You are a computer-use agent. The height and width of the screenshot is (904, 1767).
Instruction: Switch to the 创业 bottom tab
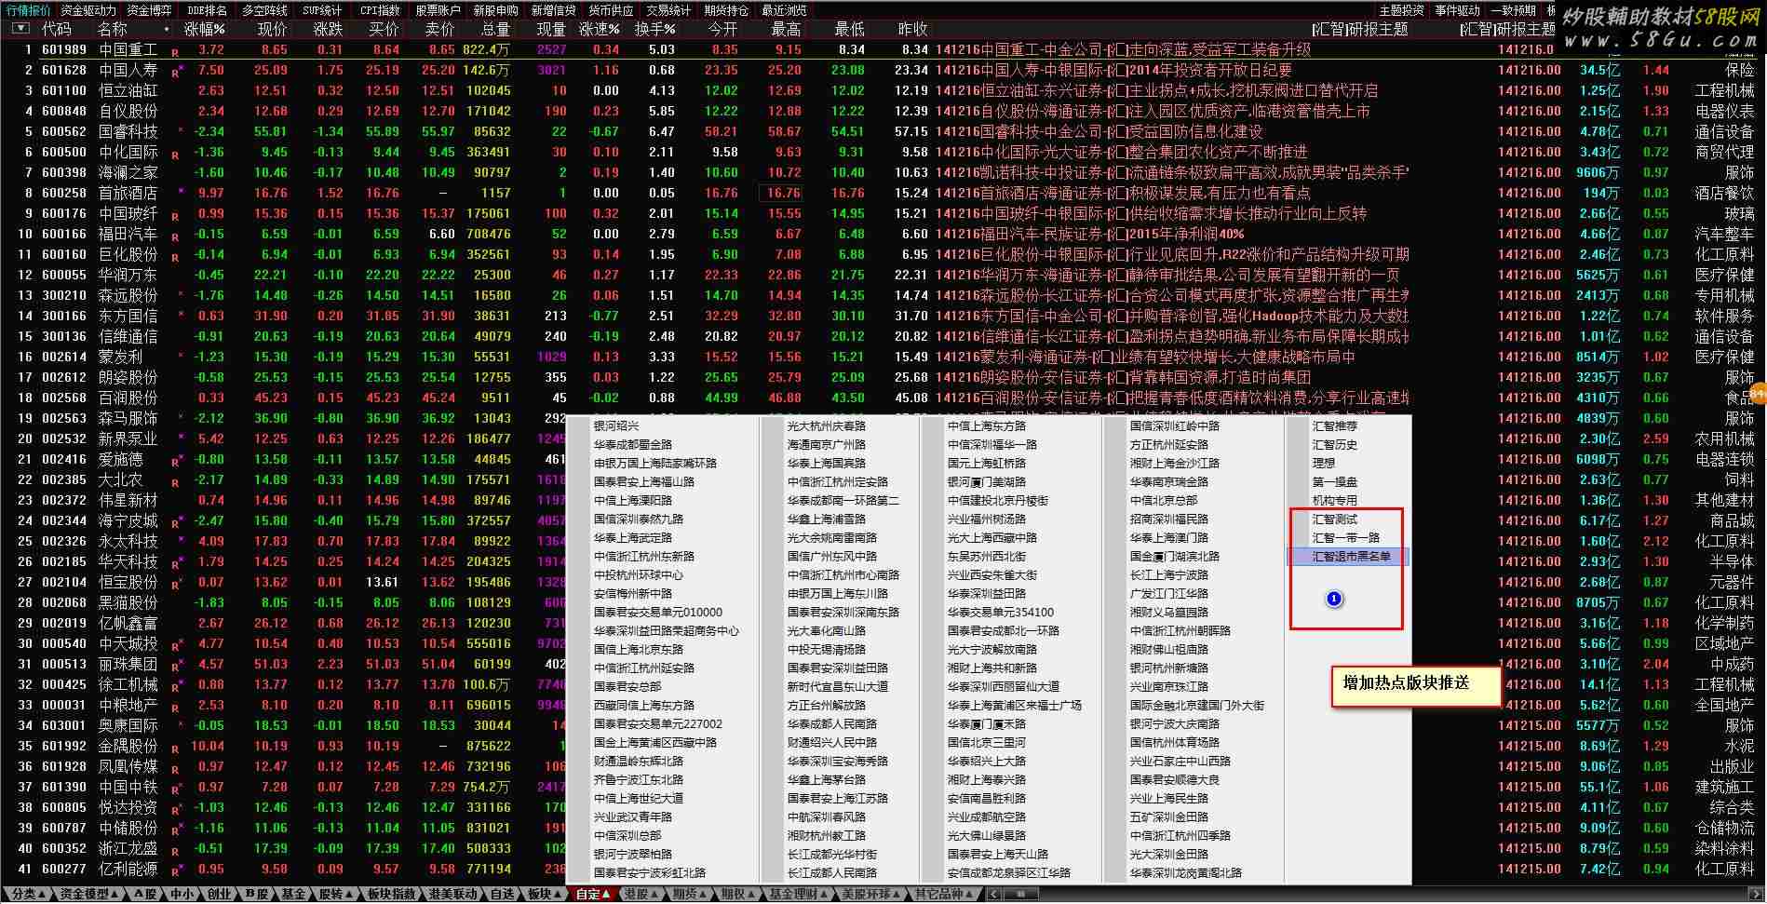(x=219, y=895)
